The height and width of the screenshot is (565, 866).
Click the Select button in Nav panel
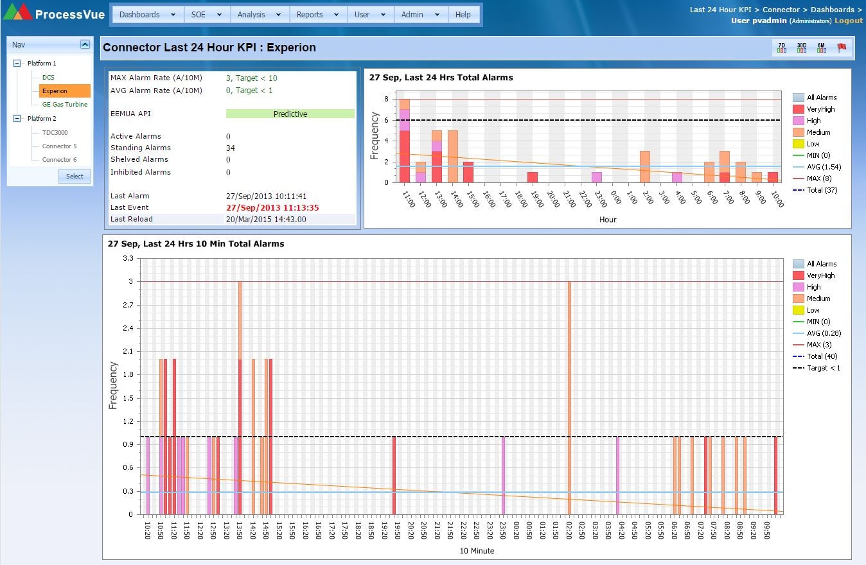[x=75, y=176]
